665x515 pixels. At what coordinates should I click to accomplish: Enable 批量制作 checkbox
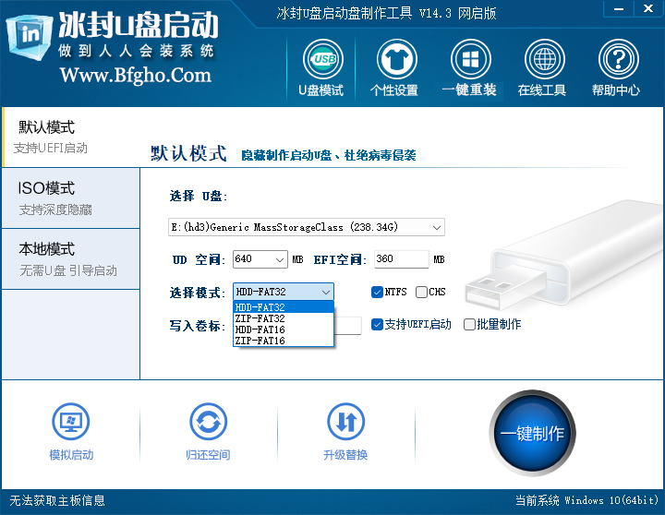pos(469,325)
